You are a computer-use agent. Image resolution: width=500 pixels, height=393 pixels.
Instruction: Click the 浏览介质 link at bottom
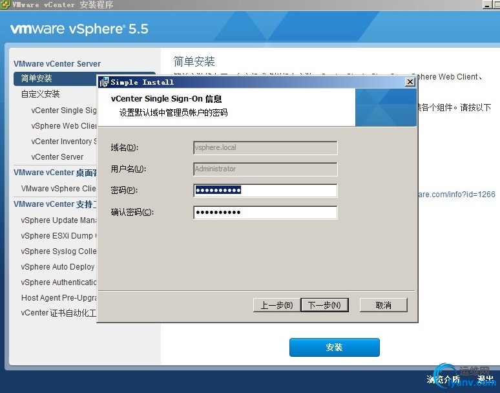click(x=443, y=379)
